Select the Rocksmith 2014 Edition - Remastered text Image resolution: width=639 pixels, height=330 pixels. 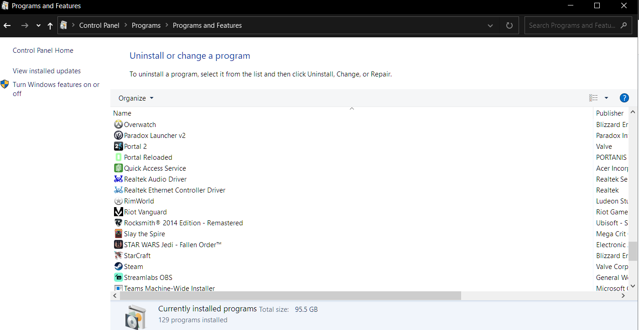coord(183,223)
